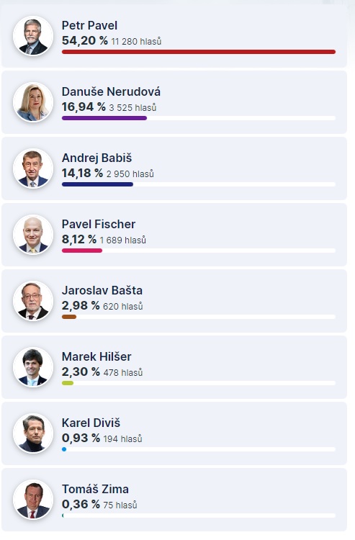The height and width of the screenshot is (540, 355).
Task: Select the Marek Hilšer candidate card
Action: click(x=174, y=367)
